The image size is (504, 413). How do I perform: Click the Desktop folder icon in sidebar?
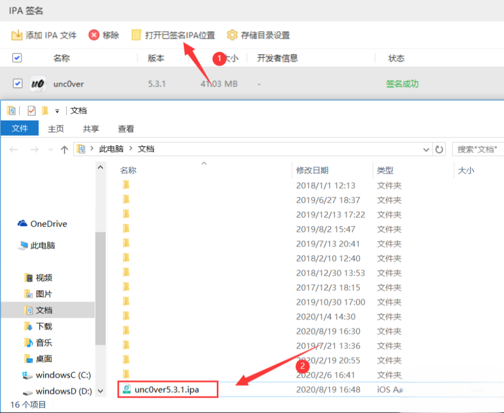point(29,358)
